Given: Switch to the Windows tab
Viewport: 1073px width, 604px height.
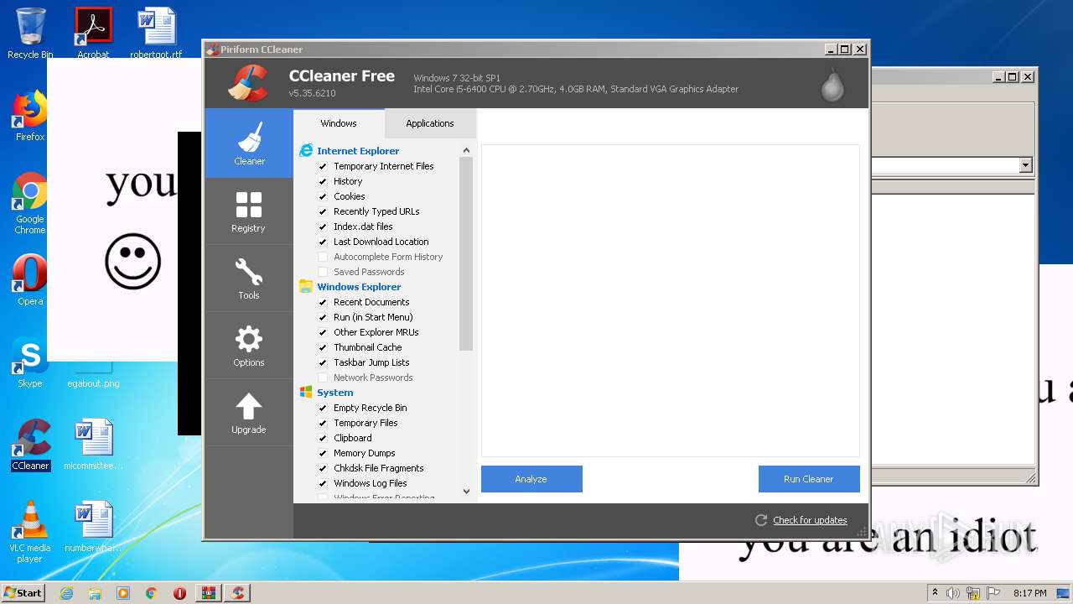Looking at the screenshot, I should (339, 123).
